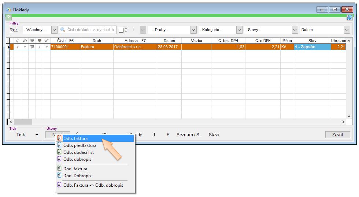Click the 'Tisk' print button
The image size is (359, 197).
pos(21,135)
